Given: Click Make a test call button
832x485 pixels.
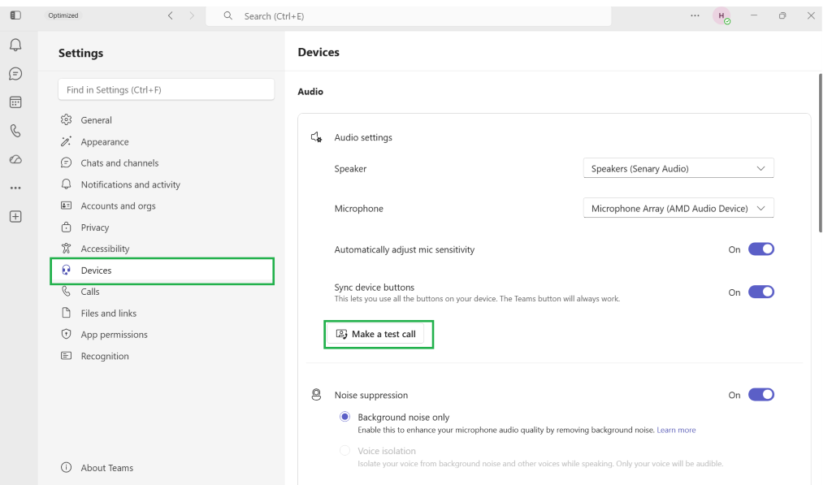Looking at the screenshot, I should pyautogui.click(x=375, y=334).
